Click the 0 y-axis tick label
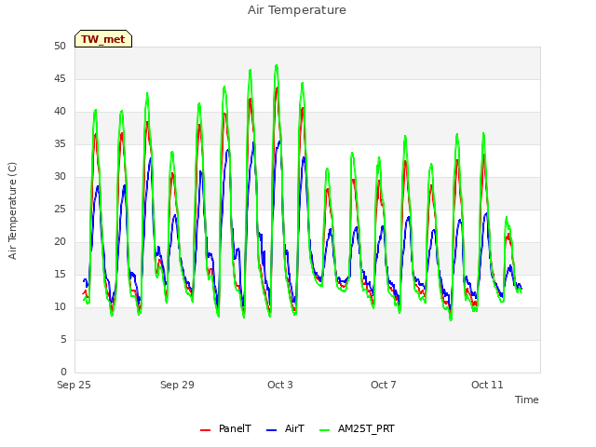Viewport: 596px width, 447px height. pos(63,372)
